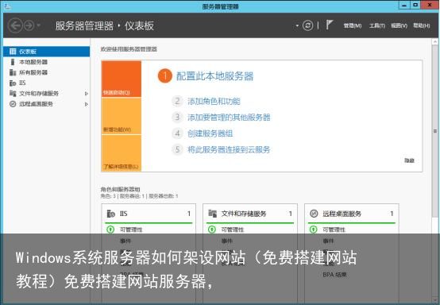Click 将此服务器连接到云服务 link
This screenshot has width=440, height=305.
pyautogui.click(x=229, y=149)
